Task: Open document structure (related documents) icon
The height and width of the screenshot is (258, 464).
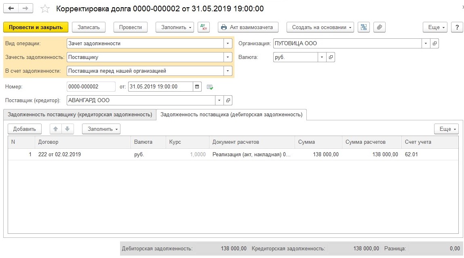Action: pos(364,27)
